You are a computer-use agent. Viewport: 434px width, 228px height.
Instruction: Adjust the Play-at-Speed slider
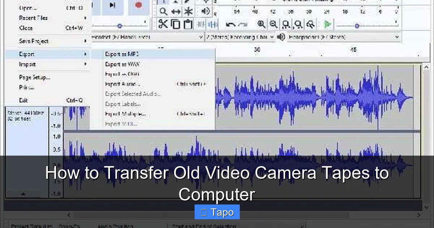[x=357, y=26]
